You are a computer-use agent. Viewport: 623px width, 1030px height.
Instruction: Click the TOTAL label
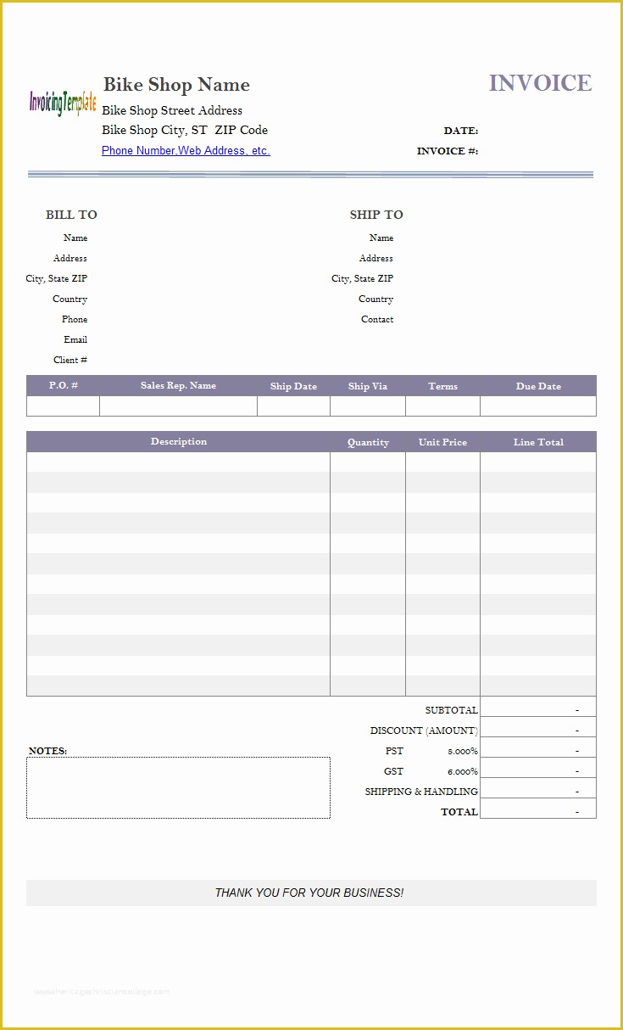coord(459,812)
